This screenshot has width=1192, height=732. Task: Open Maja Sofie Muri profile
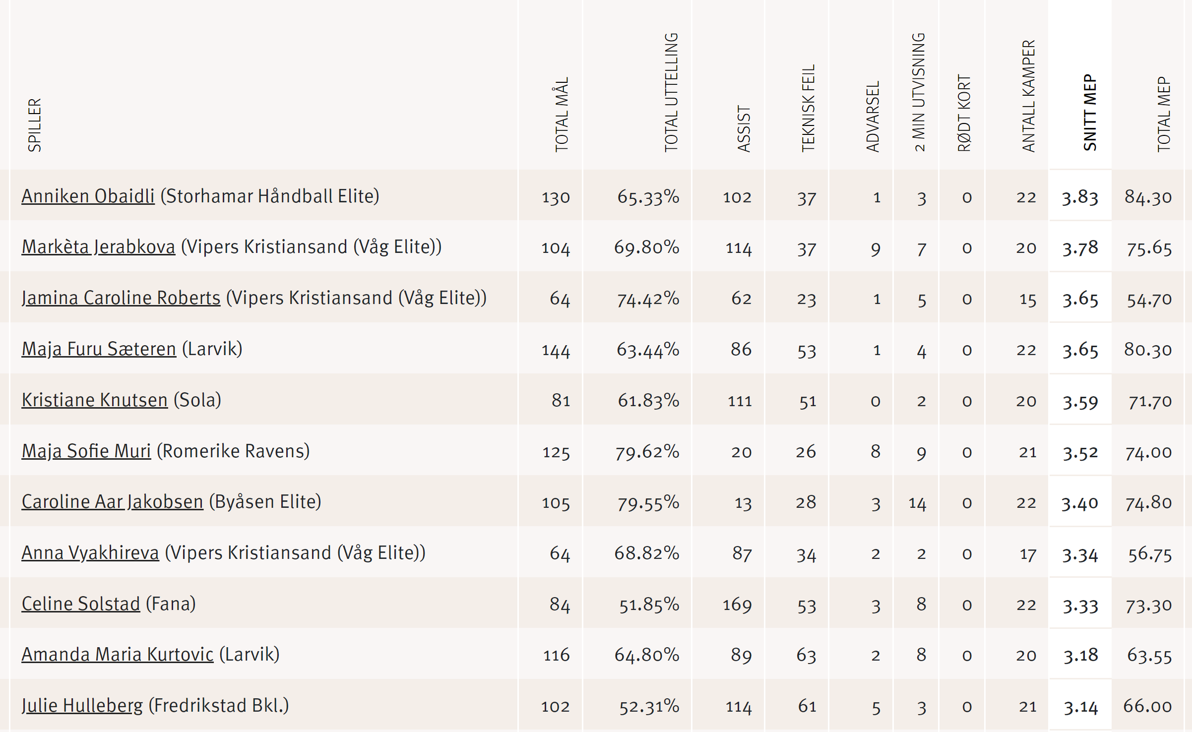pos(86,451)
